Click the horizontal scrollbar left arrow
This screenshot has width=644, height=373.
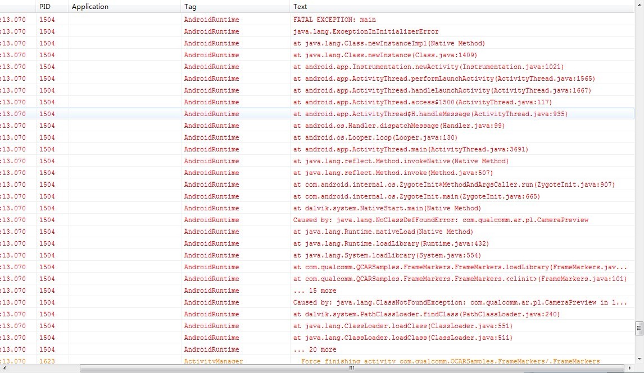pos(4,368)
